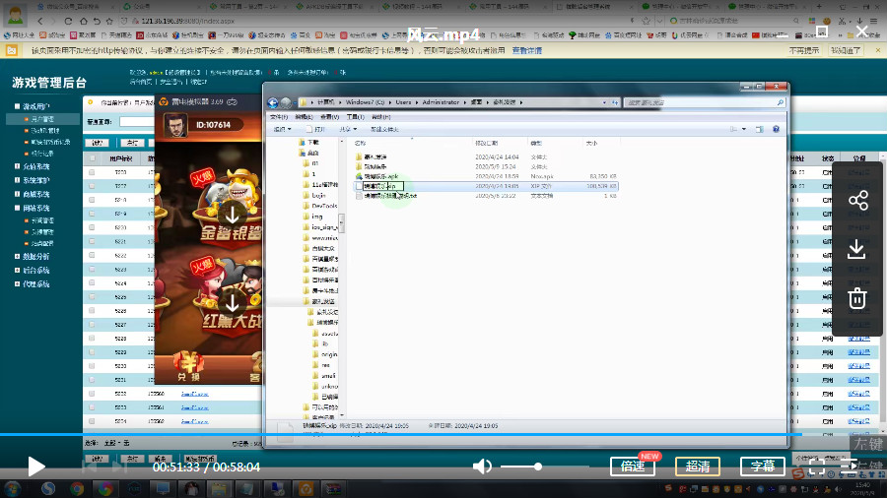The width and height of the screenshot is (887, 498).
Task: Select the origin folder in the tree
Action: (x=328, y=354)
